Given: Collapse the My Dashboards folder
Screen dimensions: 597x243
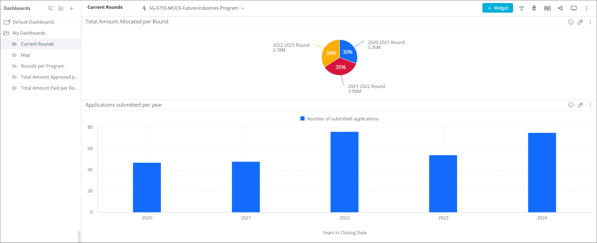Looking at the screenshot, I should pyautogui.click(x=29, y=33).
